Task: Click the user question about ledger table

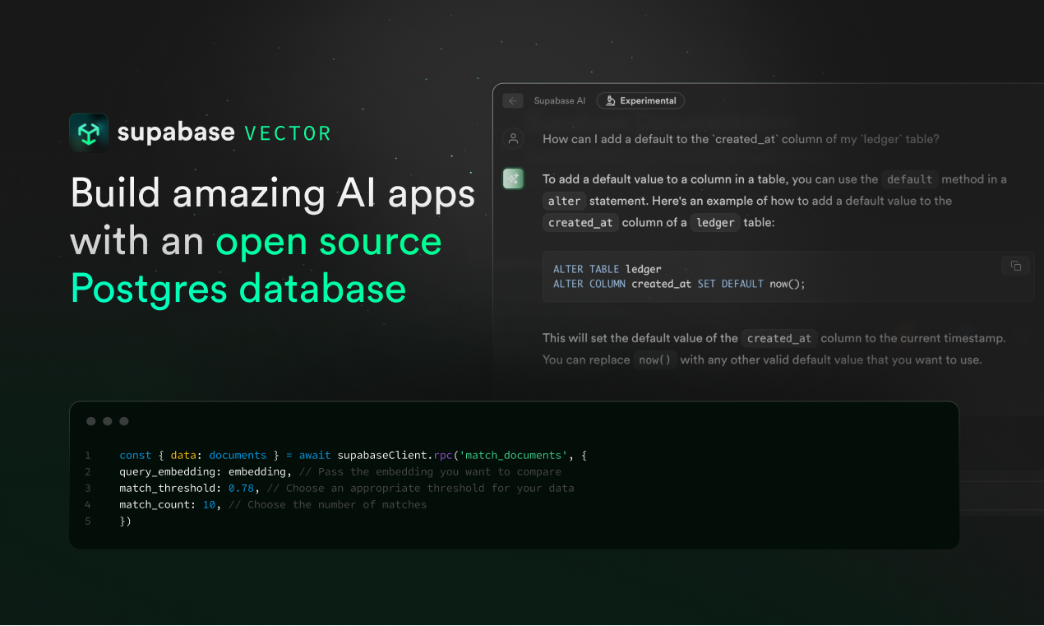Action: coord(741,139)
